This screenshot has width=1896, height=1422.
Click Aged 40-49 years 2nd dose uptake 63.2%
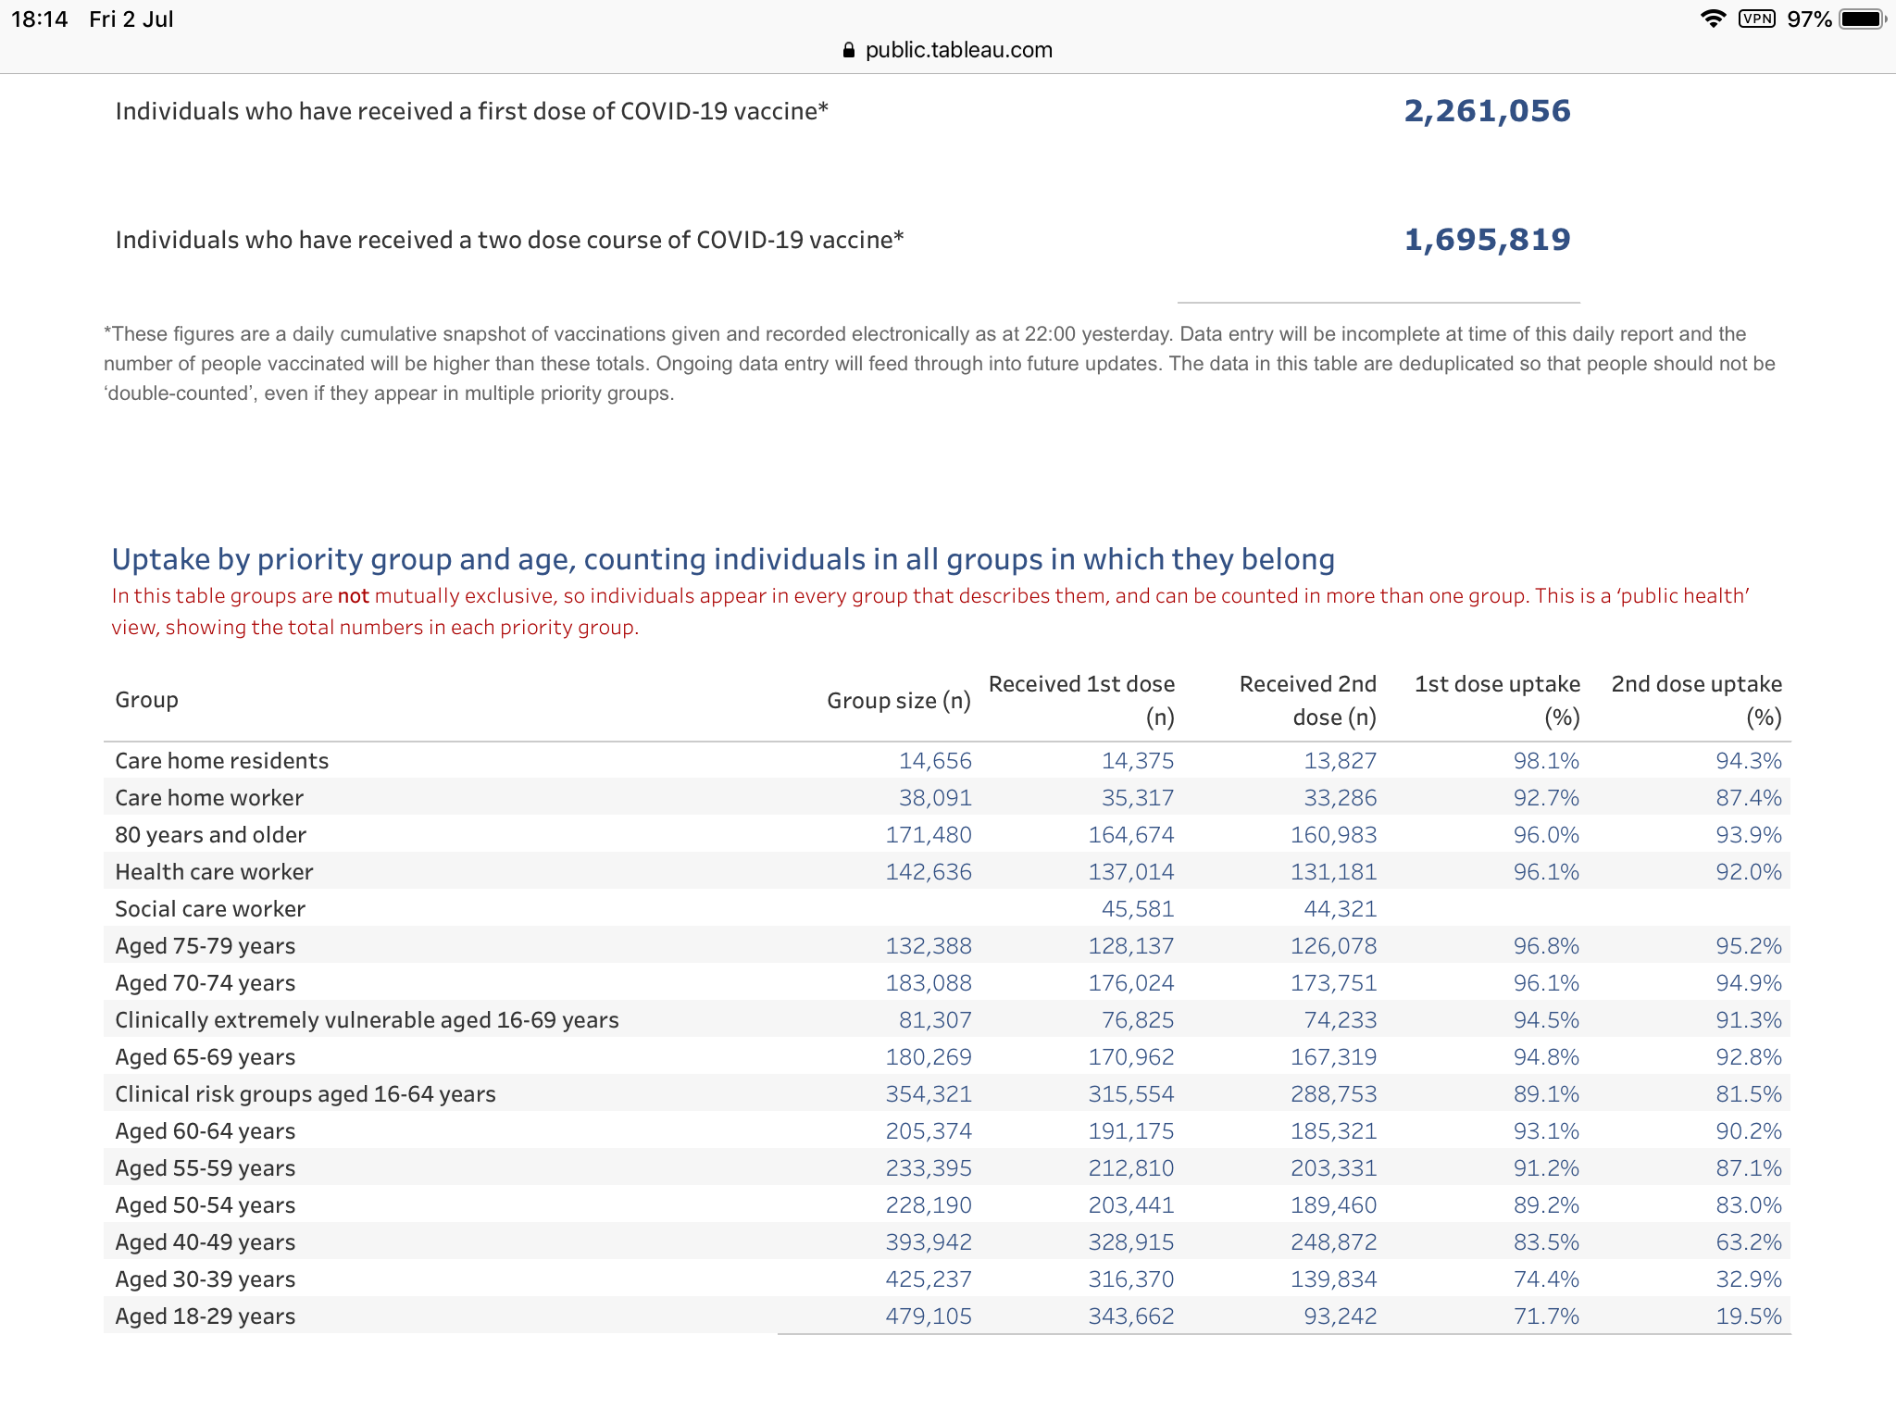point(1748,1242)
